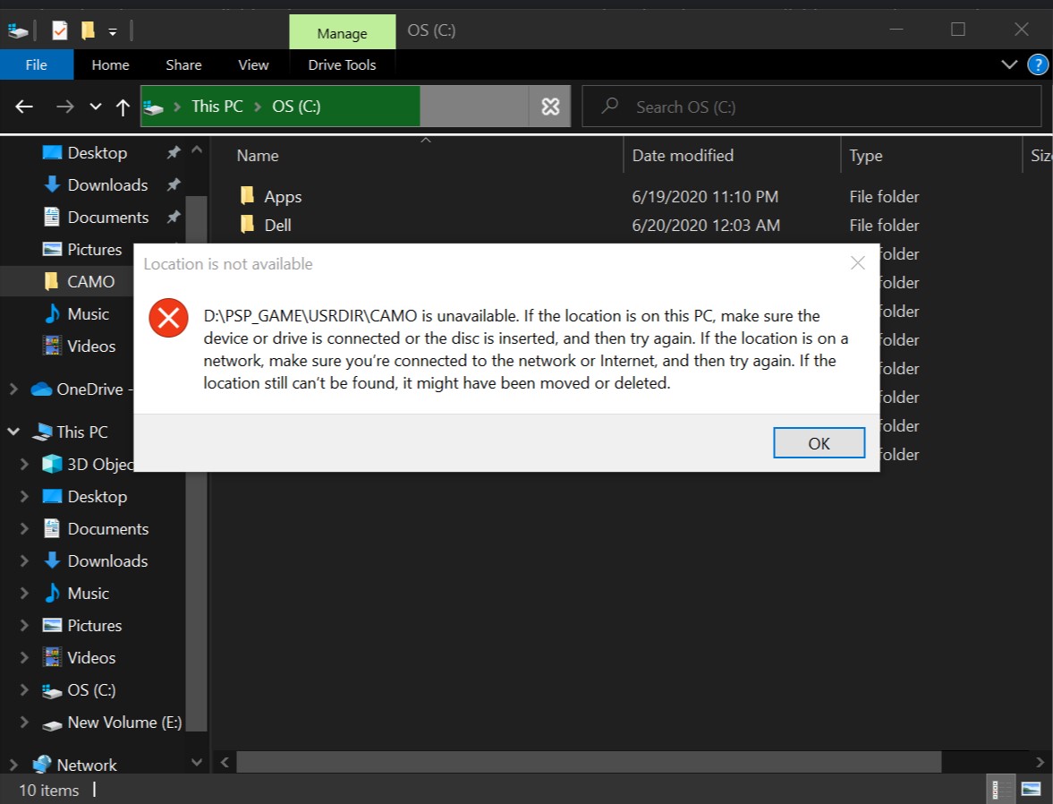Click the Help question mark icon

pos(1038,64)
